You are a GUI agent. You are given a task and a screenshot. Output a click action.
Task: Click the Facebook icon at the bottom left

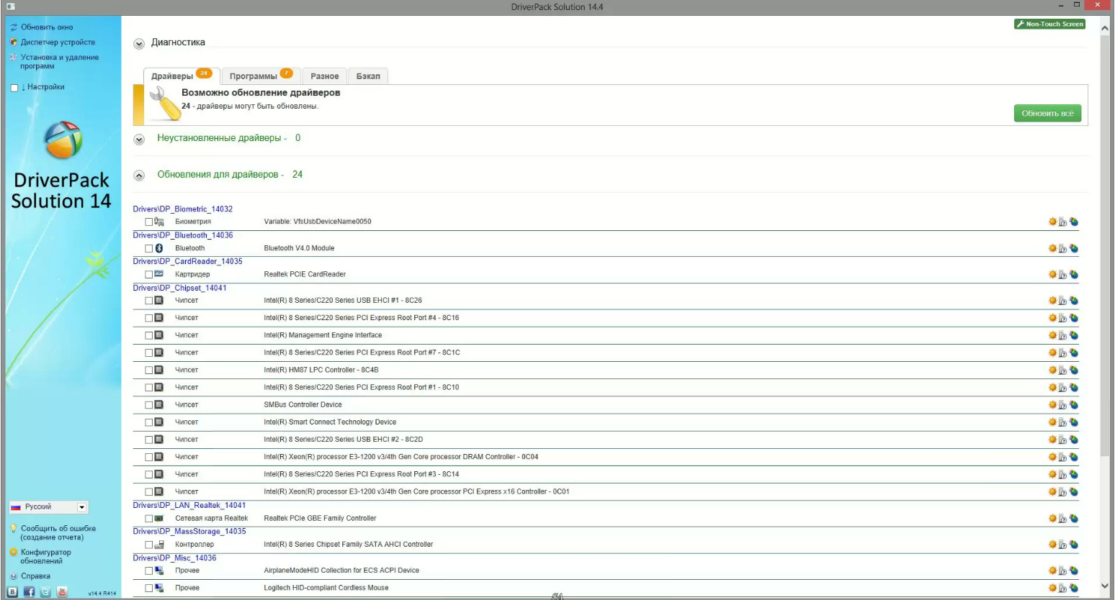29,591
